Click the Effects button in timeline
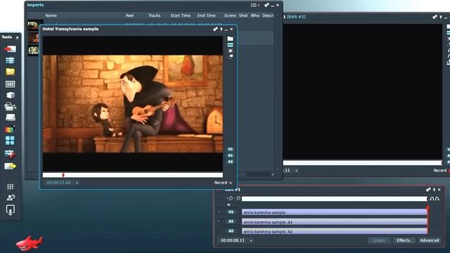 [404, 240]
